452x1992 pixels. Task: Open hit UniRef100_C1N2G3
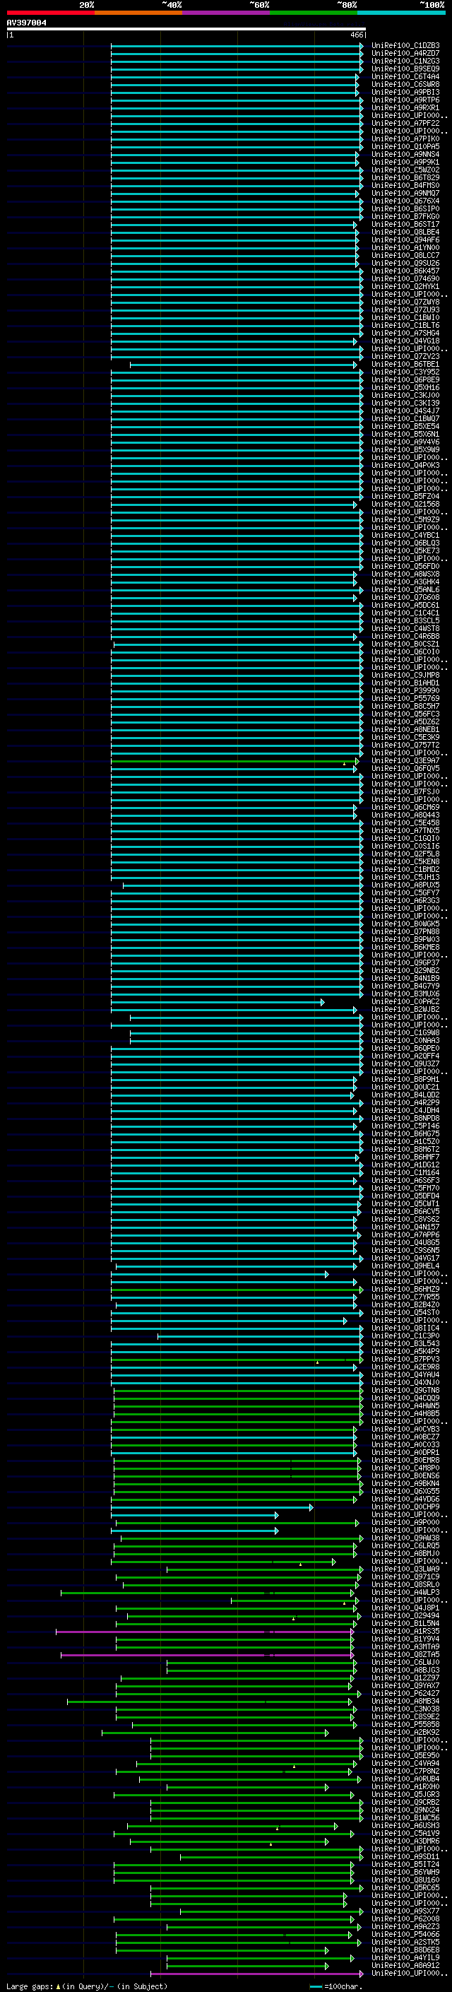(x=405, y=61)
